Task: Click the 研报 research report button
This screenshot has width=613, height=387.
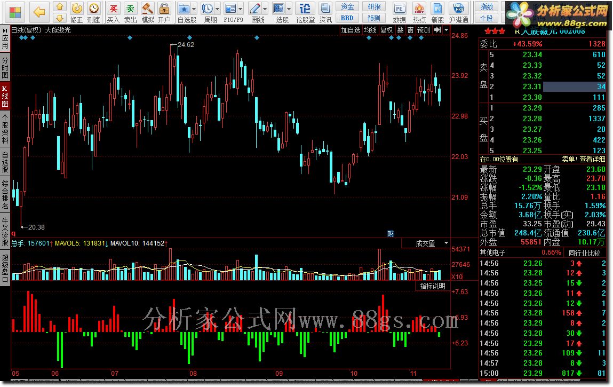Action: pyautogui.click(x=374, y=6)
